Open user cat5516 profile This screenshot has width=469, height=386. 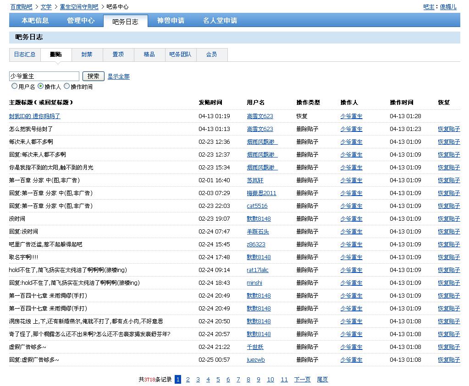(x=257, y=206)
